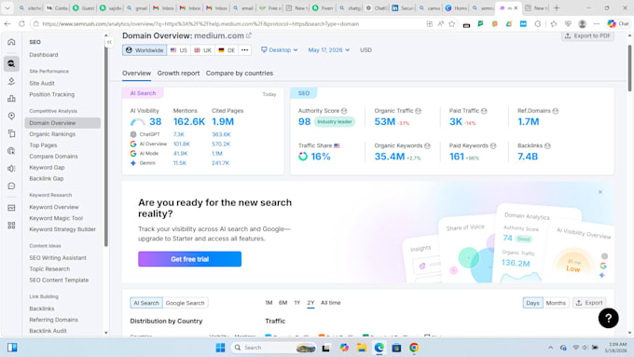Click info icon next to Backlinks

547,146
